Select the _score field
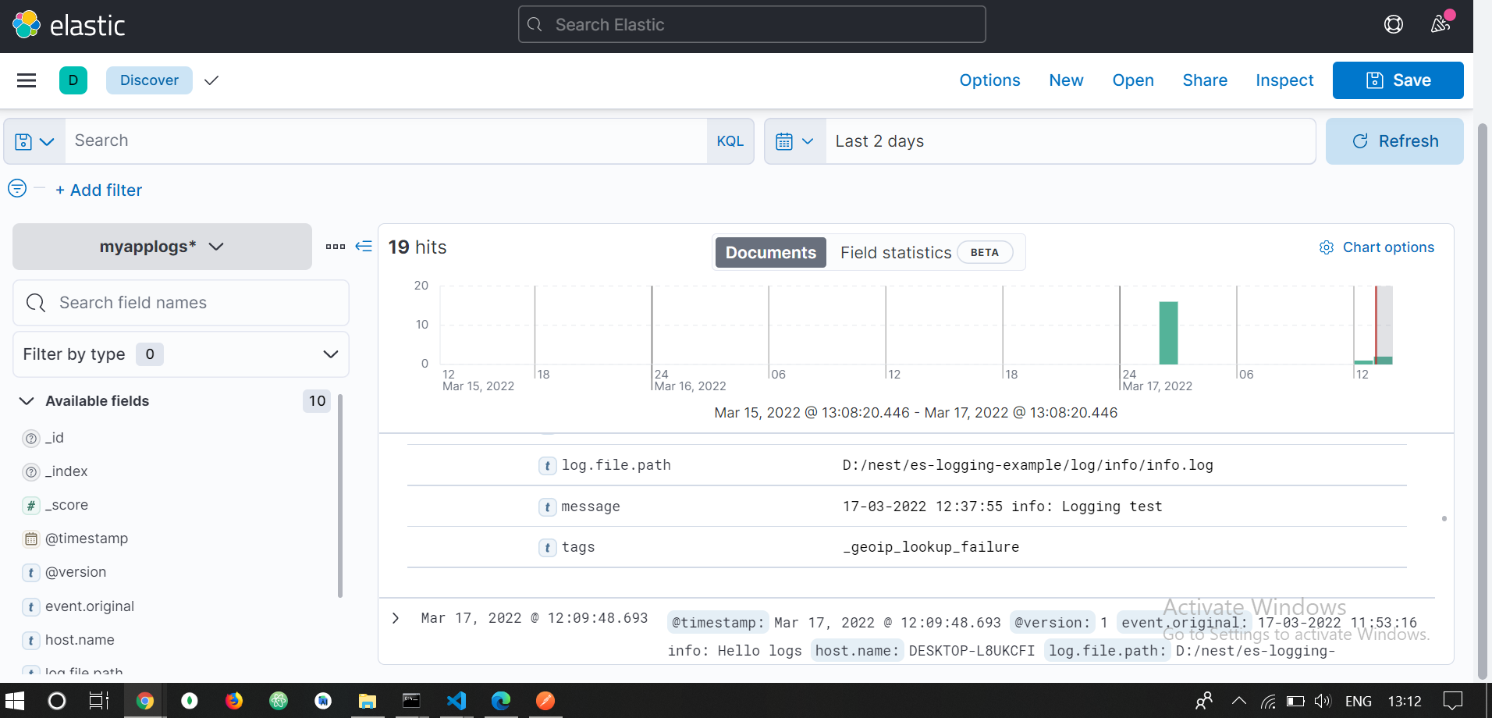Screen dimensions: 1492x718 (x=66, y=506)
